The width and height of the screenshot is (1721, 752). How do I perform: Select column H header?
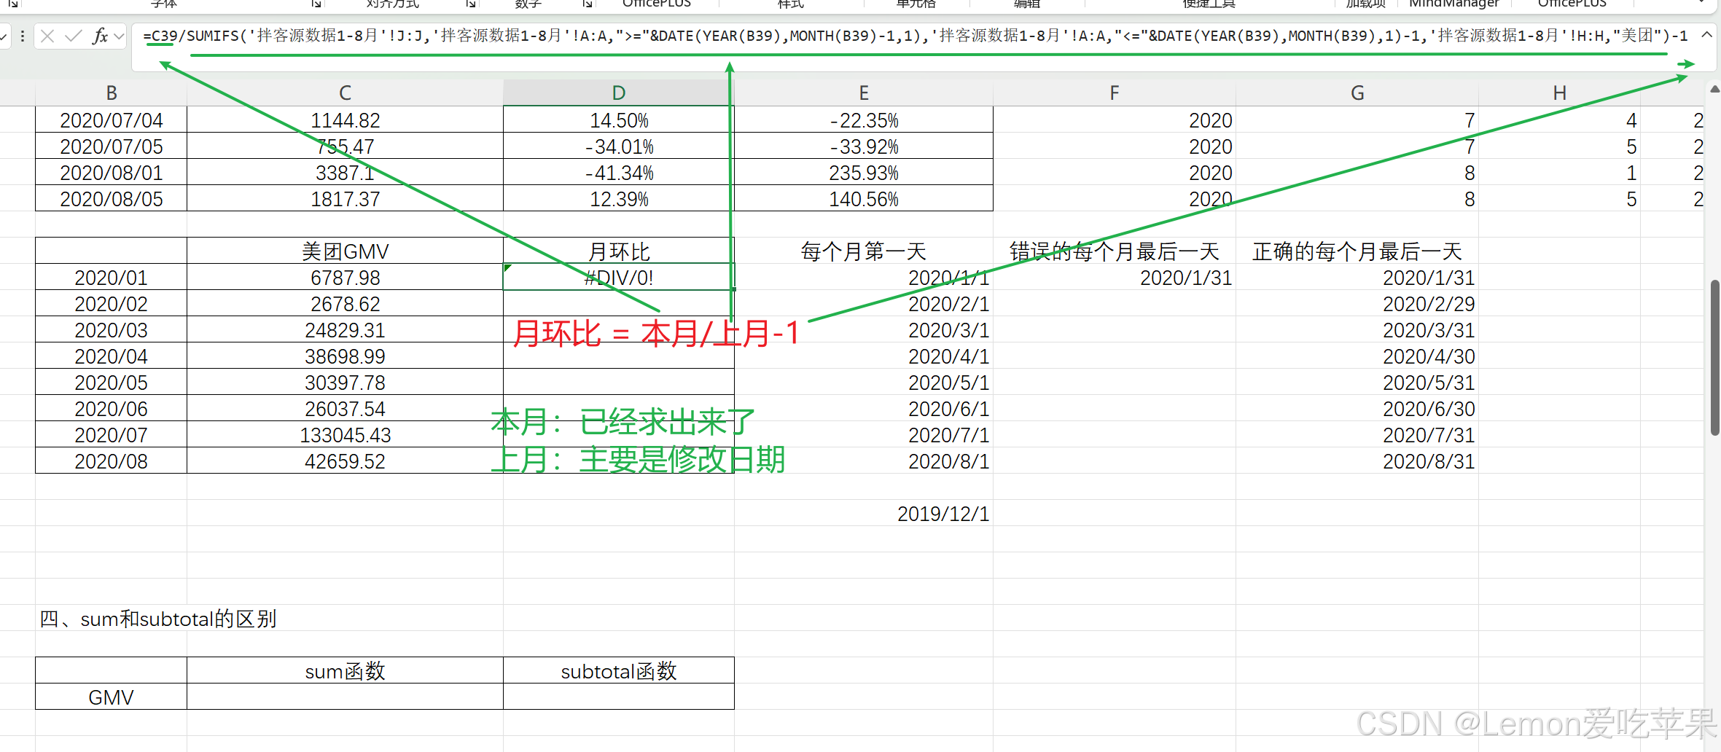[1559, 93]
